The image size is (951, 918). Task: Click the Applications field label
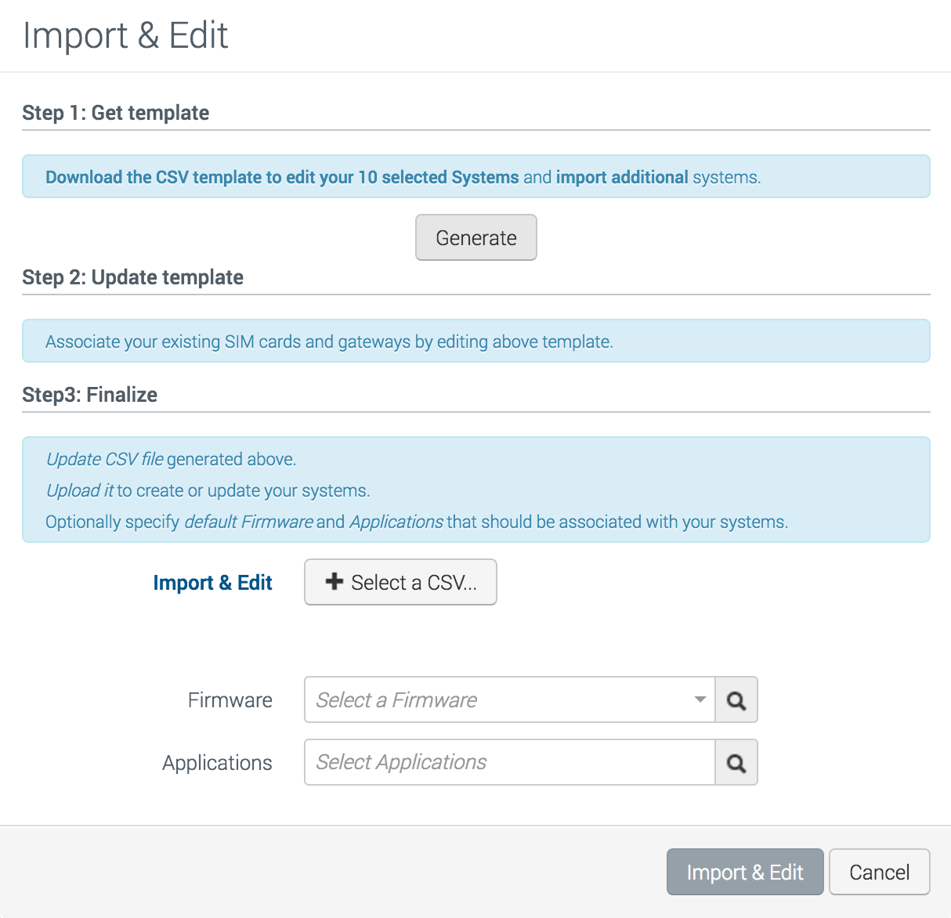tap(217, 763)
